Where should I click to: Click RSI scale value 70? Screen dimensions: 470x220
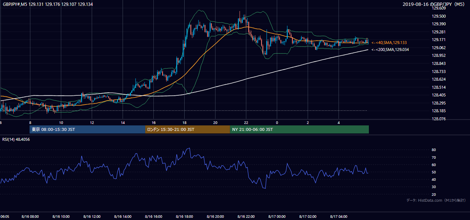pos(434,157)
